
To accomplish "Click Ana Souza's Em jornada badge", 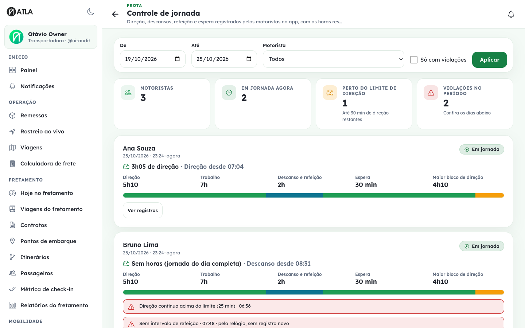I will (x=482, y=149).
